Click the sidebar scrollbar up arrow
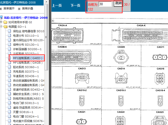The height and width of the screenshot is (125, 168). click(46, 2)
